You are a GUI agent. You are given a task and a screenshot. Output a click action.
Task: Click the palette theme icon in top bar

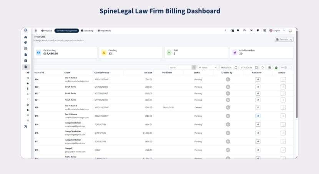coord(258,30)
